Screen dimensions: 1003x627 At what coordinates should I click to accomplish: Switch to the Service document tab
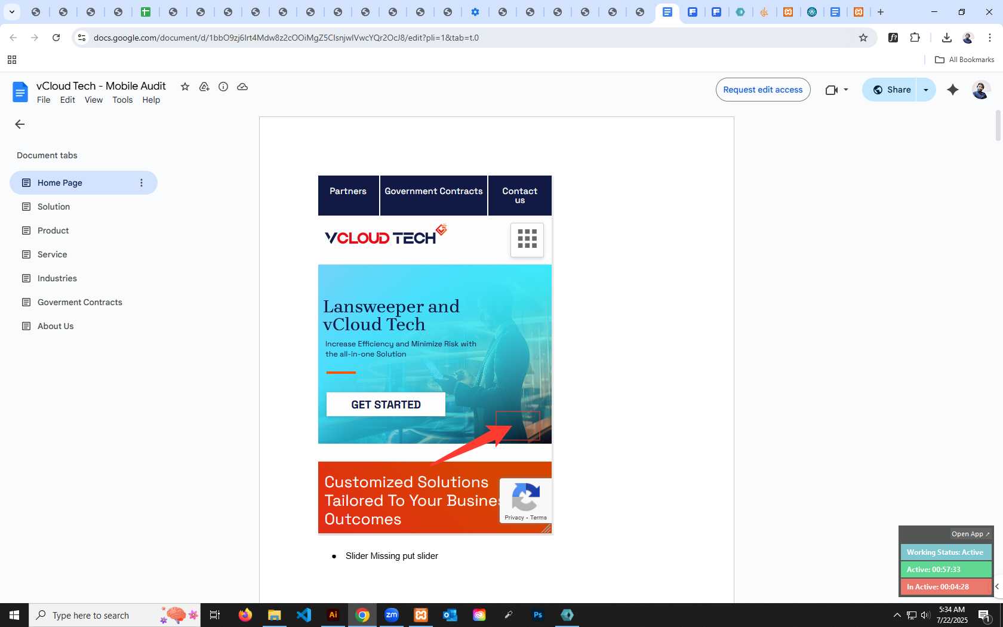53,254
